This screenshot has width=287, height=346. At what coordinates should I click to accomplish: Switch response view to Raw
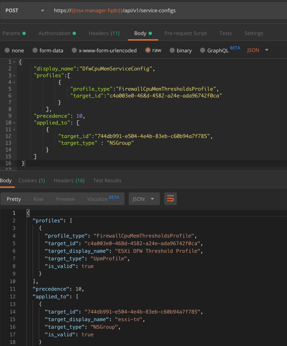coord(38,199)
